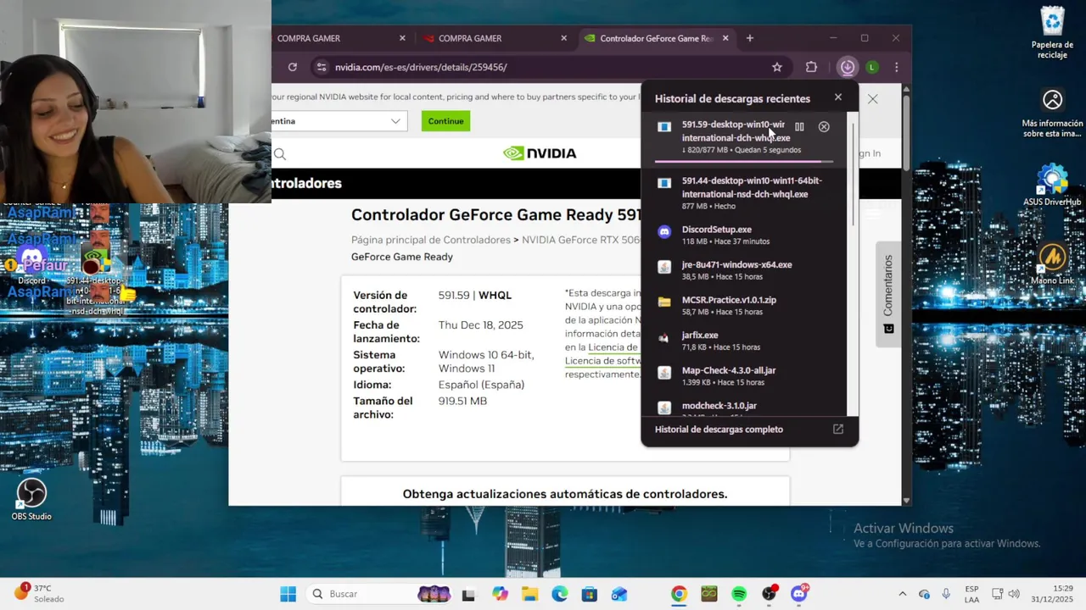The height and width of the screenshot is (610, 1086).
Task: Open Papelera de reciclaje on desktop
Action: [x=1052, y=32]
